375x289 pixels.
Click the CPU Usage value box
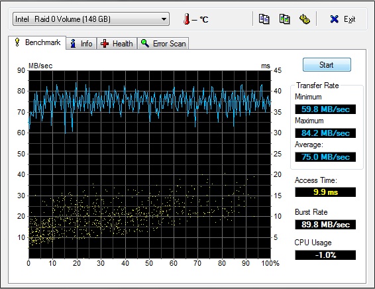coord(325,255)
